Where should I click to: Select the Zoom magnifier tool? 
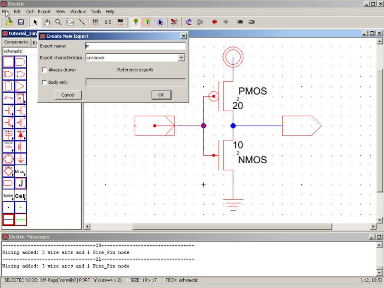pos(59,22)
